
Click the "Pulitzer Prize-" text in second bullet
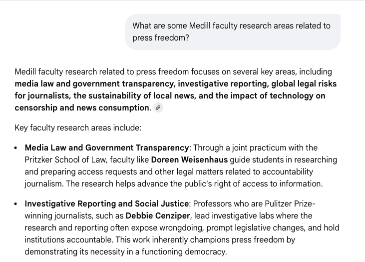(x=290, y=204)
